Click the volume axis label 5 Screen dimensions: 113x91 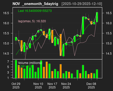tap(8, 67)
